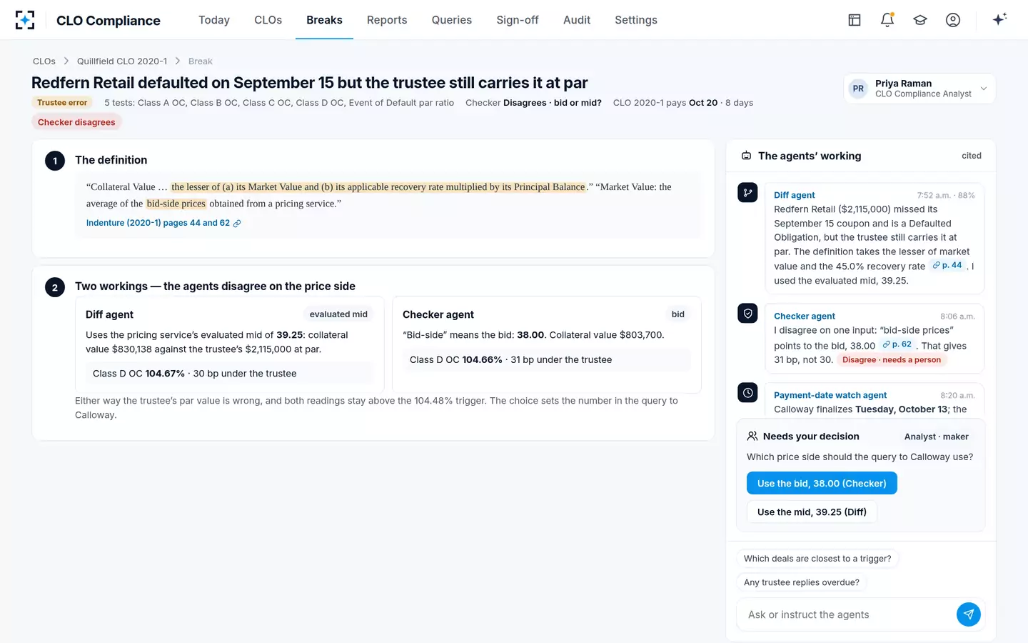Click the Diff agent name in working panel

point(795,195)
